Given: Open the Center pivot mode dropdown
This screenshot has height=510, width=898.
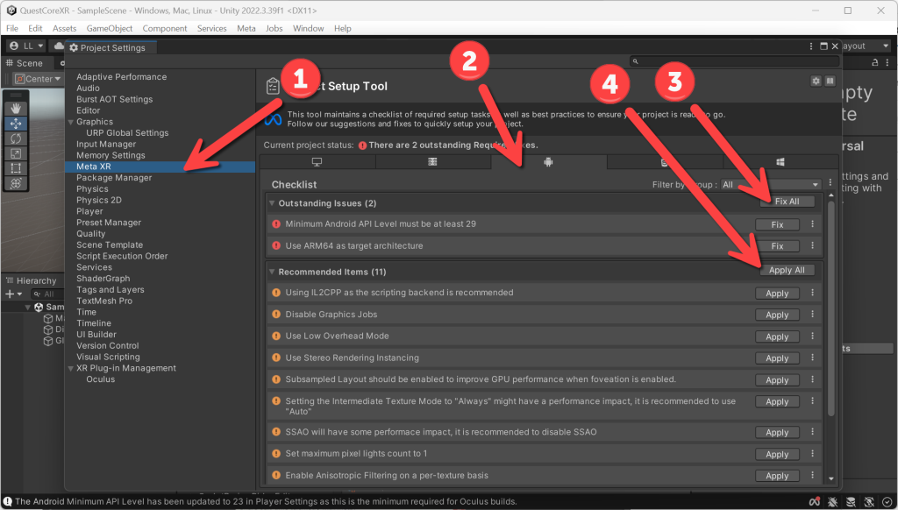Looking at the screenshot, I should pyautogui.click(x=38, y=79).
